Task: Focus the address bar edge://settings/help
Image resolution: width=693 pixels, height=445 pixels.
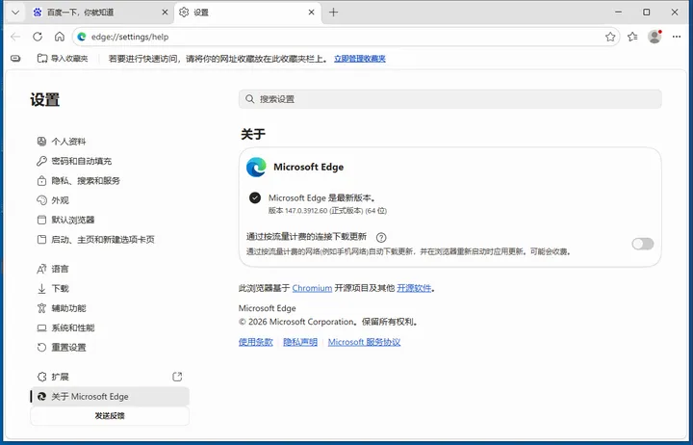Action: pyautogui.click(x=346, y=37)
